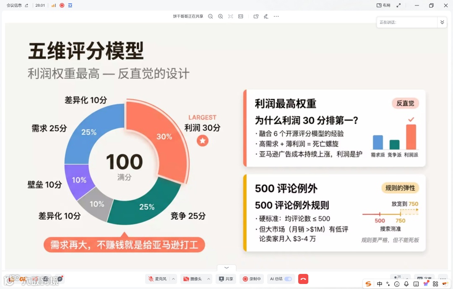Click the green 25% donut segment

[147, 206]
